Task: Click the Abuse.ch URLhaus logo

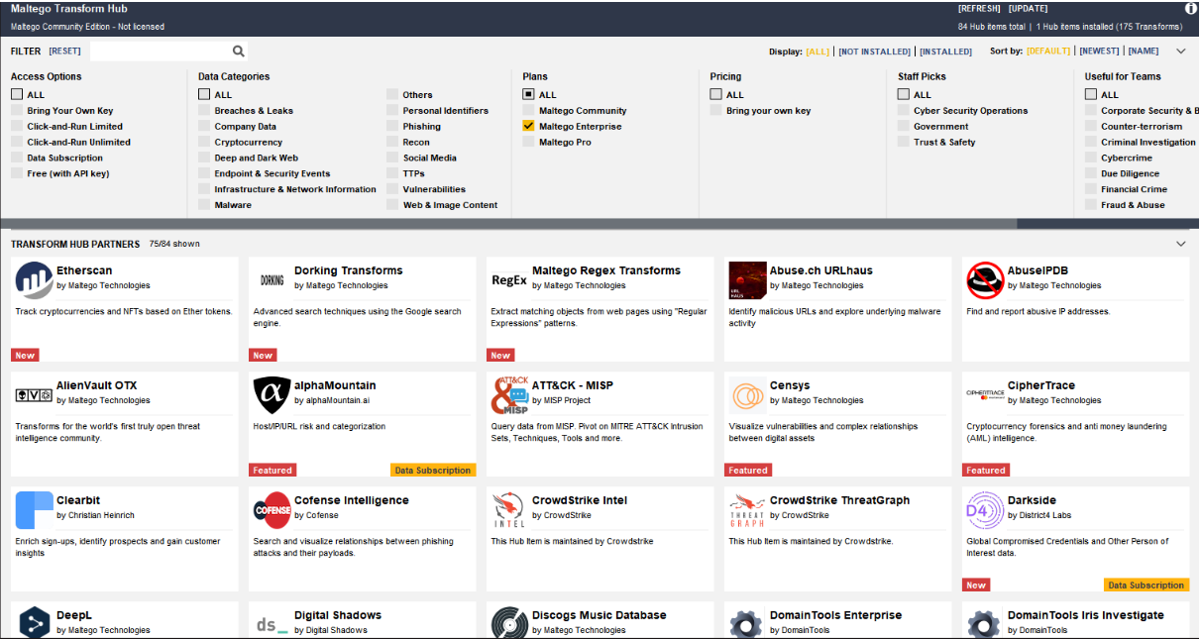Action: tap(747, 280)
